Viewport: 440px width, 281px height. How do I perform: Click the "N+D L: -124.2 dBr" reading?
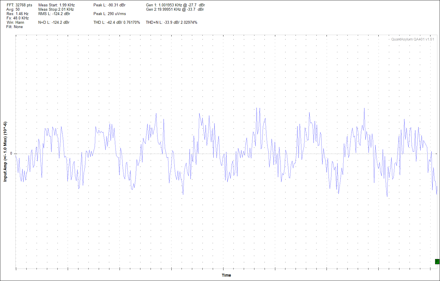pyautogui.click(x=54, y=22)
